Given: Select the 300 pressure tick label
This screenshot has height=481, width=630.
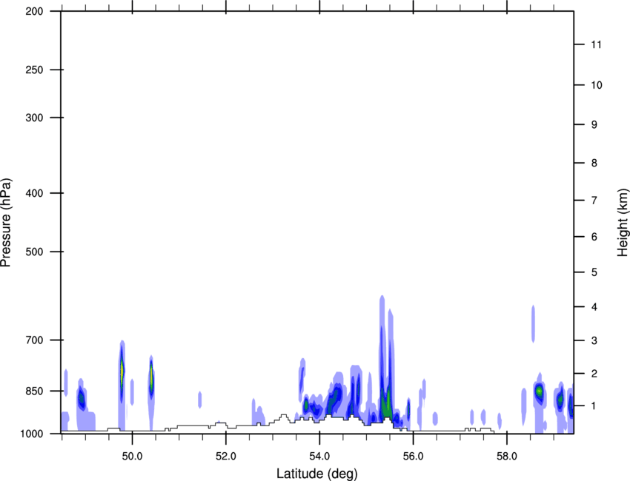Looking at the screenshot, I should (34, 118).
